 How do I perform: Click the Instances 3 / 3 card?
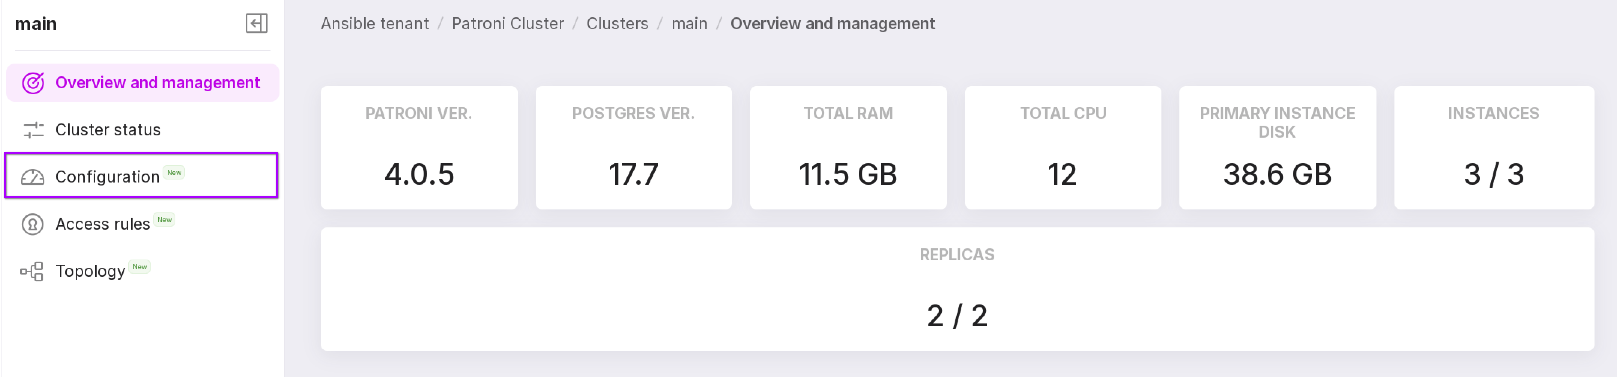click(1493, 148)
